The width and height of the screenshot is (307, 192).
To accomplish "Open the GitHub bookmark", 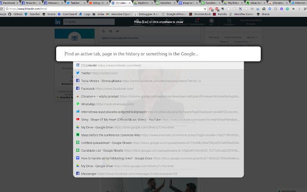I will [x=16, y=14].
